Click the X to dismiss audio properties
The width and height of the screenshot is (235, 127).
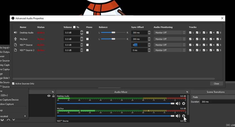pyautogui.click(x=222, y=18)
